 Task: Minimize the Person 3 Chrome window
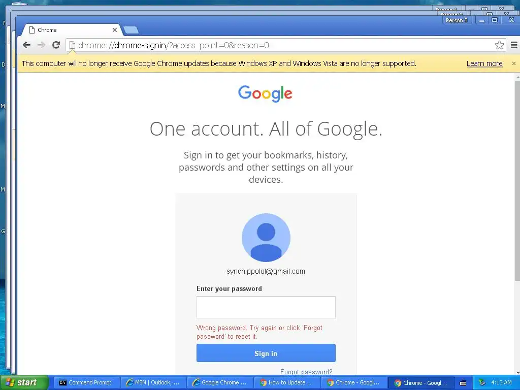tap(482, 20)
